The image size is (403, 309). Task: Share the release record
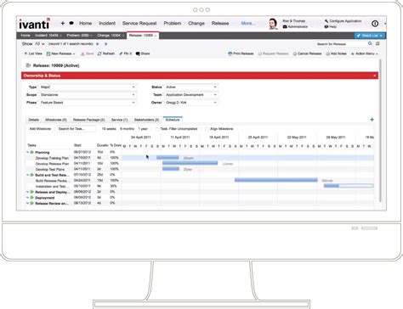pos(143,53)
